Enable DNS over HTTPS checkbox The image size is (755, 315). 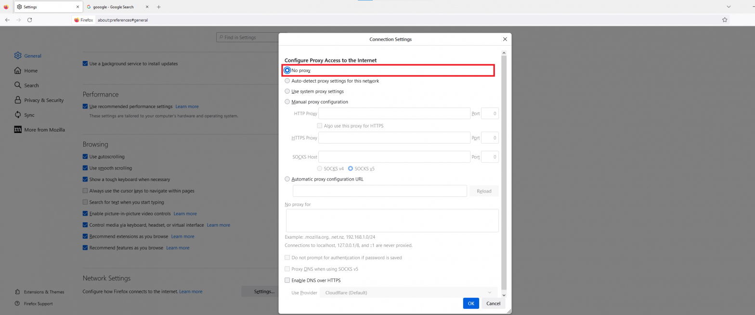287,280
